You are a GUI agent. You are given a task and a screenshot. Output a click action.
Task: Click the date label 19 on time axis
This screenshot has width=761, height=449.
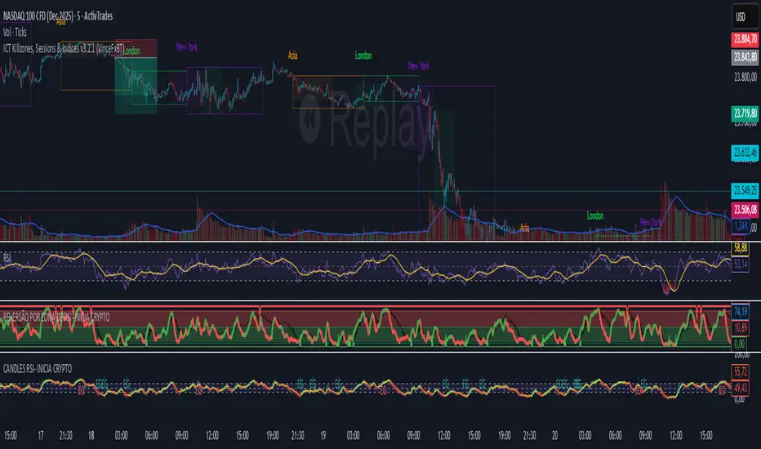tap(323, 435)
